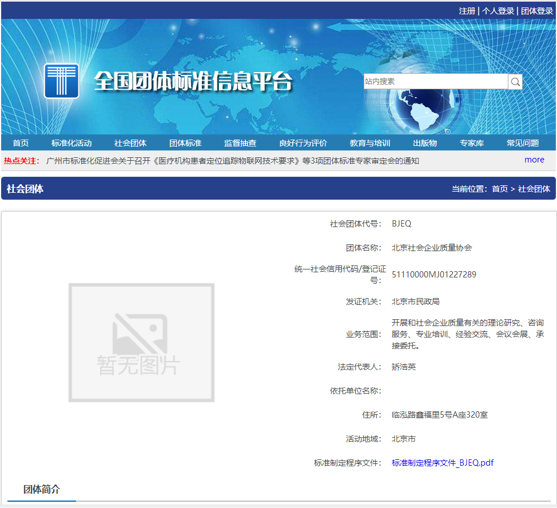Click the 法定代表人 field label
Screen dimensions: 557x508
pyautogui.click(x=360, y=367)
